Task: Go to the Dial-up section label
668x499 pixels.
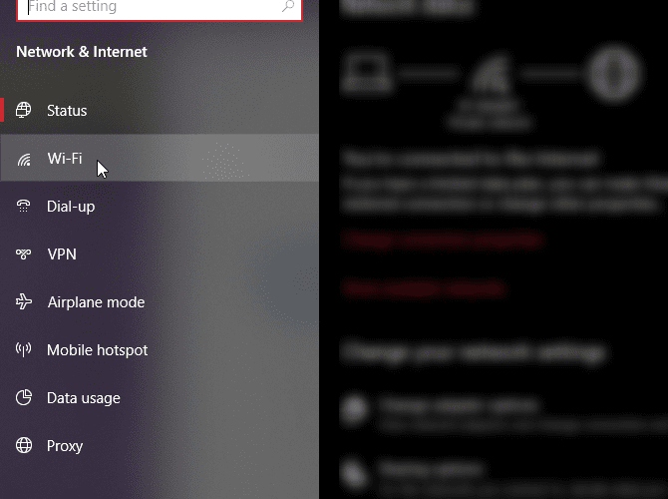Action: click(x=71, y=207)
